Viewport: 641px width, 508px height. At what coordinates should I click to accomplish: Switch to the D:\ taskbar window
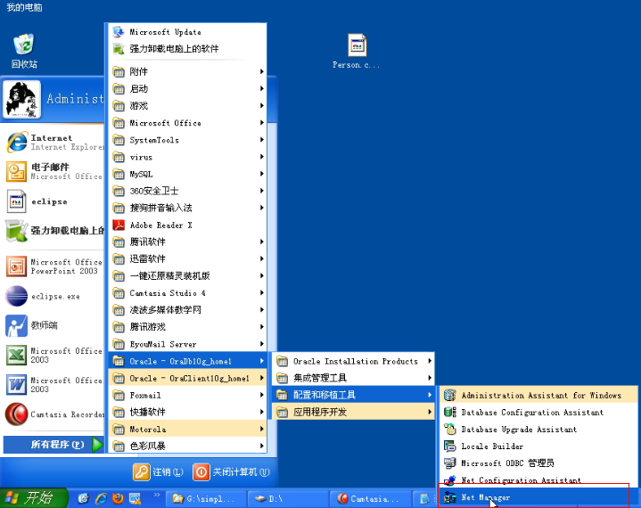(287, 498)
